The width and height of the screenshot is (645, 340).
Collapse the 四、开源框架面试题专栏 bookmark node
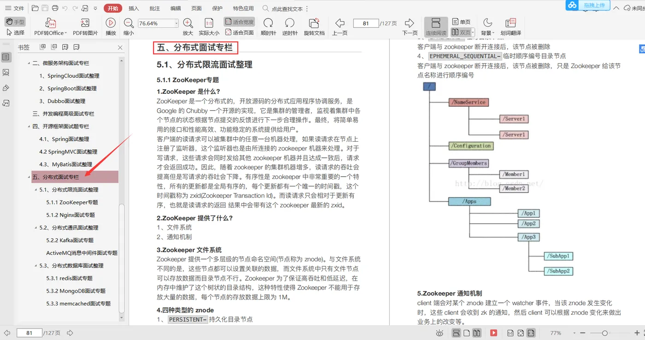tap(29, 127)
